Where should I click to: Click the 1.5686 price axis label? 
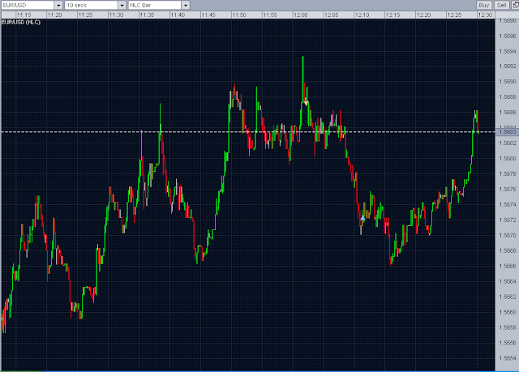tap(508, 112)
